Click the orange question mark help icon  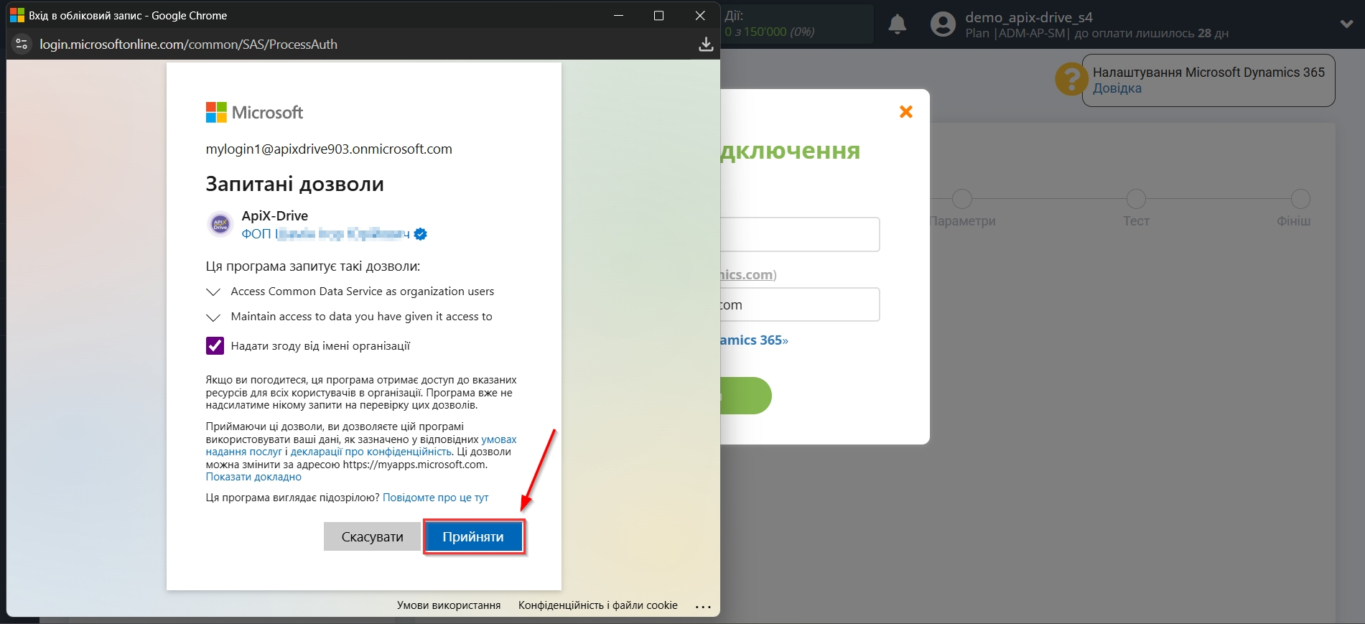[x=1071, y=79]
